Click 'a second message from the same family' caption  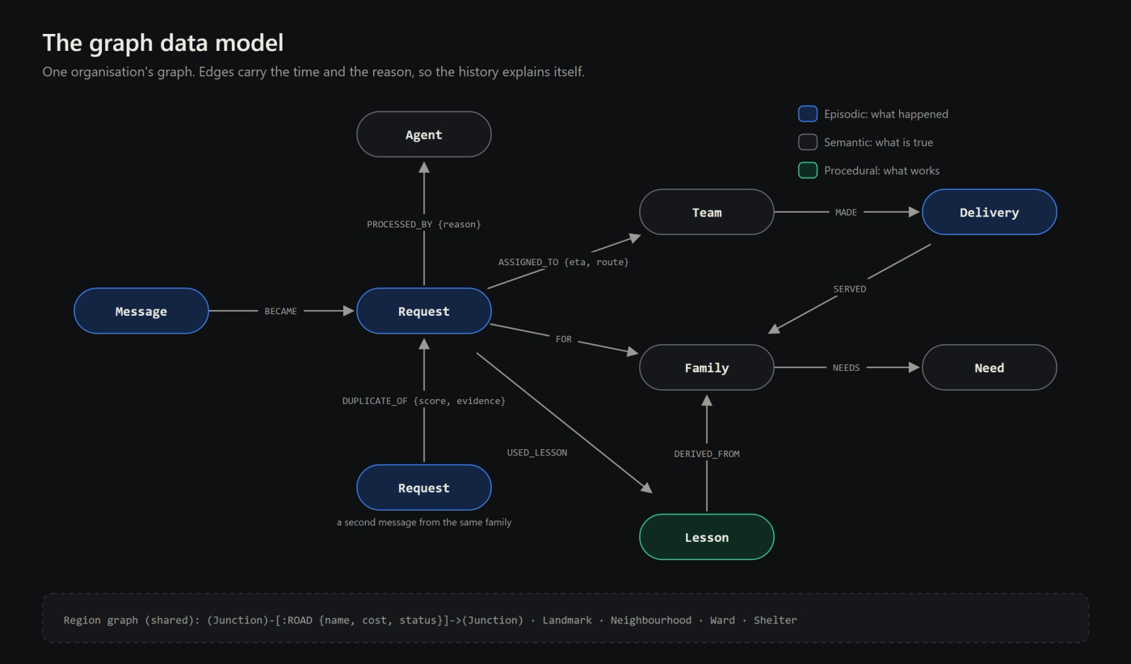coord(424,523)
